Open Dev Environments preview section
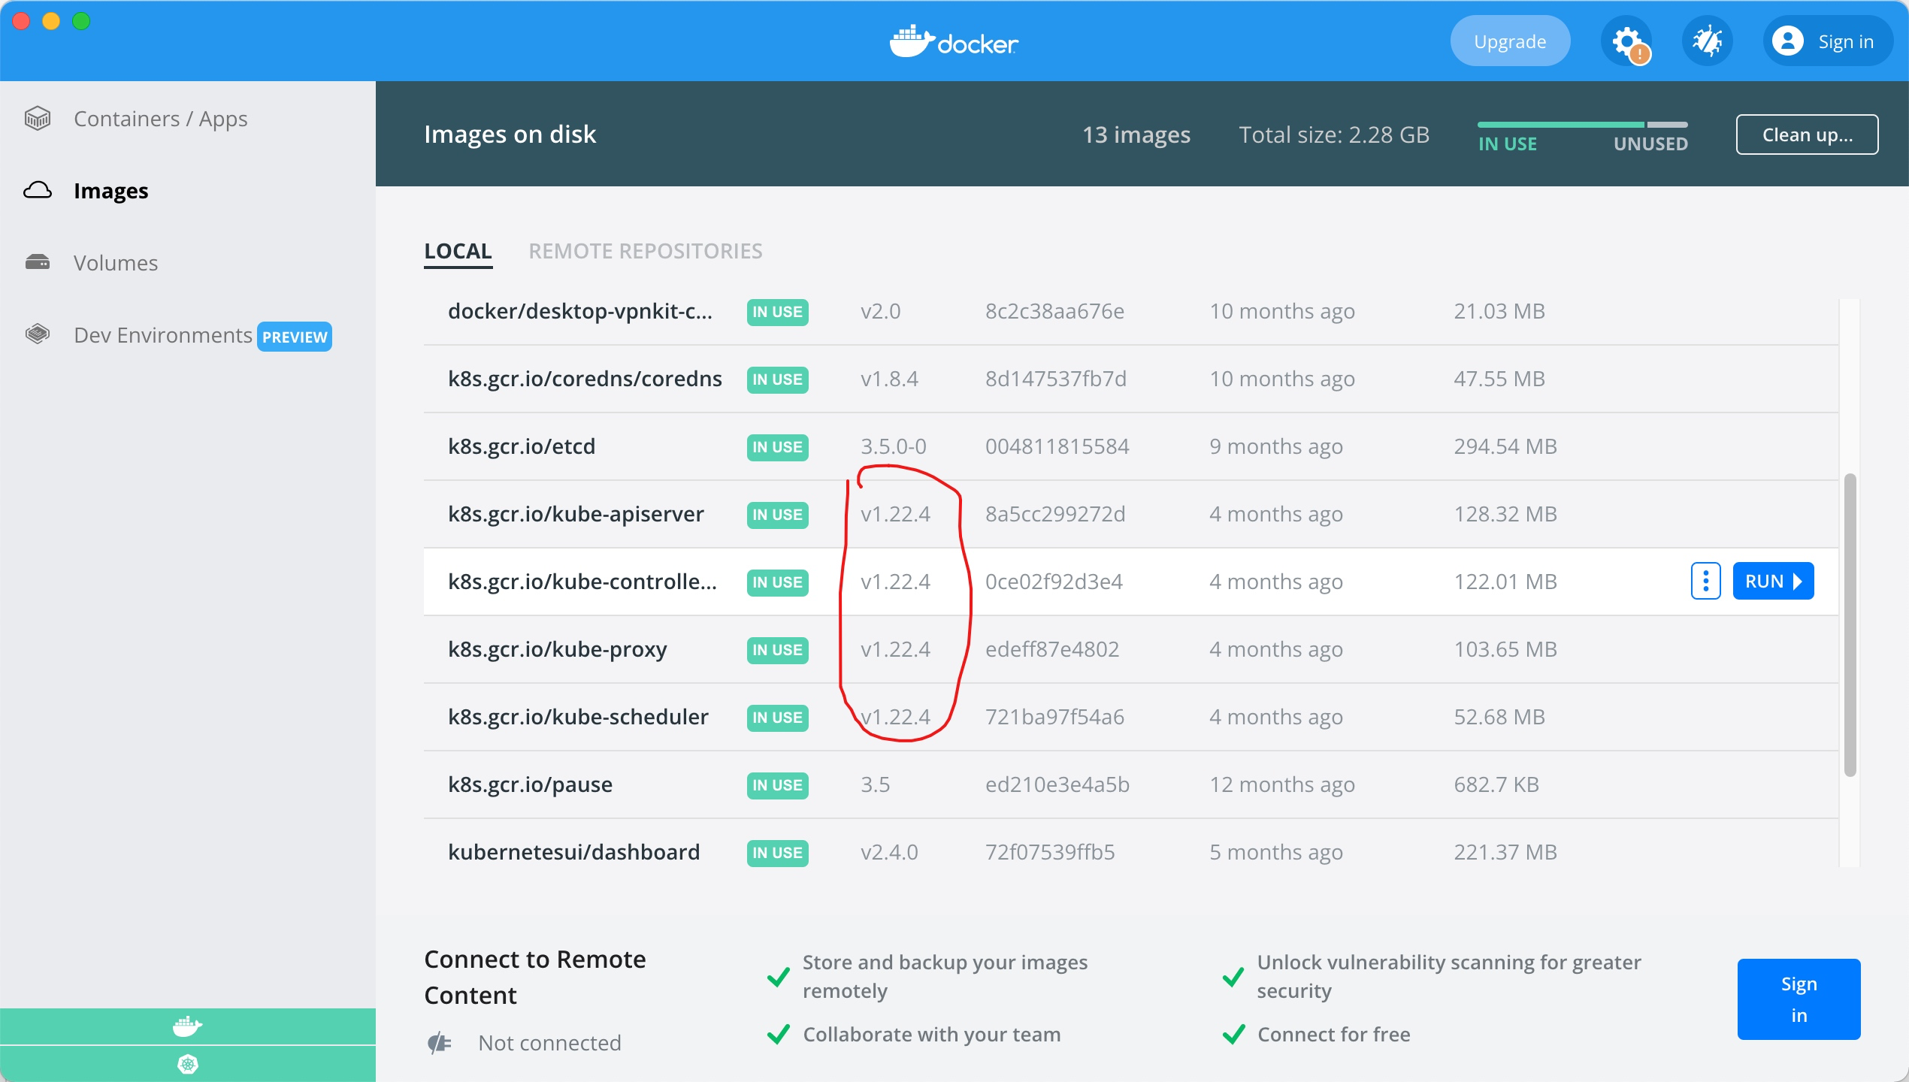Image resolution: width=1909 pixels, height=1082 pixels. coord(163,335)
